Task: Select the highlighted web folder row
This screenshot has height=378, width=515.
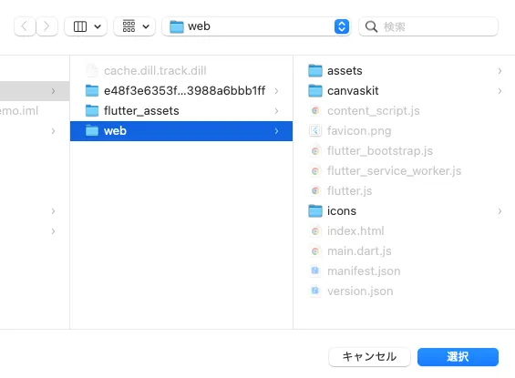Action: (x=181, y=131)
